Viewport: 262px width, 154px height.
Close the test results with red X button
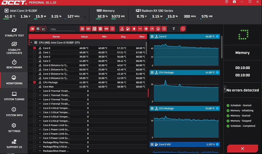(242, 149)
